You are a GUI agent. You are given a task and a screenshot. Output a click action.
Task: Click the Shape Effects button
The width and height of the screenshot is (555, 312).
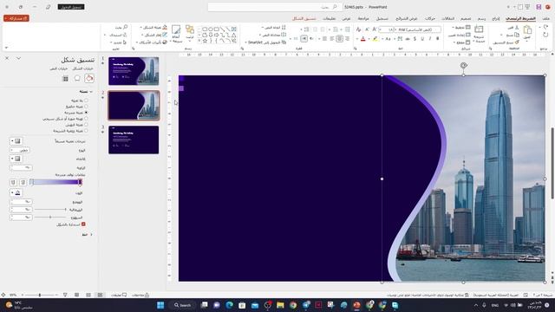pos(152,42)
